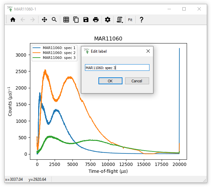Toggle the Pan axes tool
The image size is (213, 188).
coord(44,20)
